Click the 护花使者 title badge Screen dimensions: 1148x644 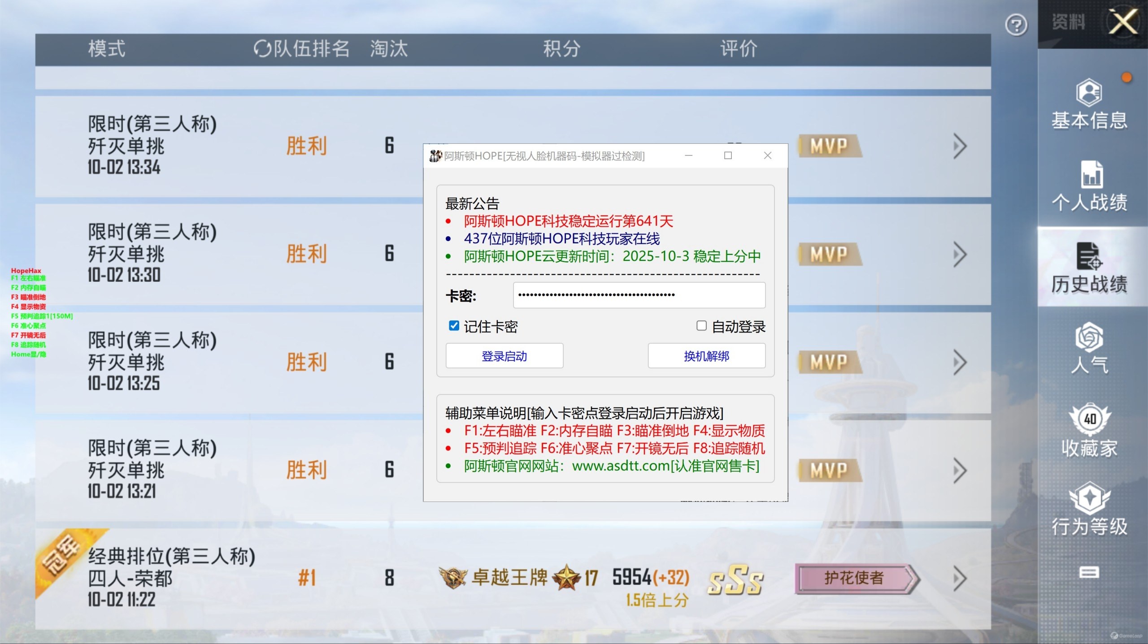pos(854,579)
